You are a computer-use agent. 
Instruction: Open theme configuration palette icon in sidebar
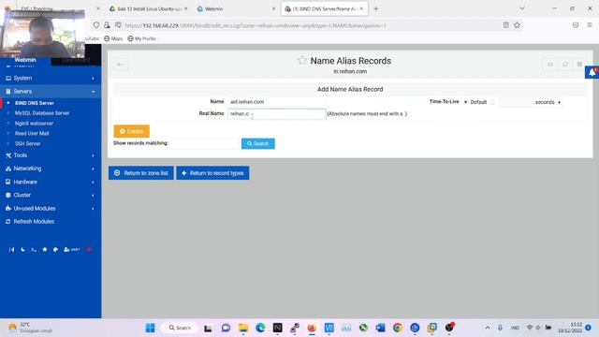coord(56,250)
